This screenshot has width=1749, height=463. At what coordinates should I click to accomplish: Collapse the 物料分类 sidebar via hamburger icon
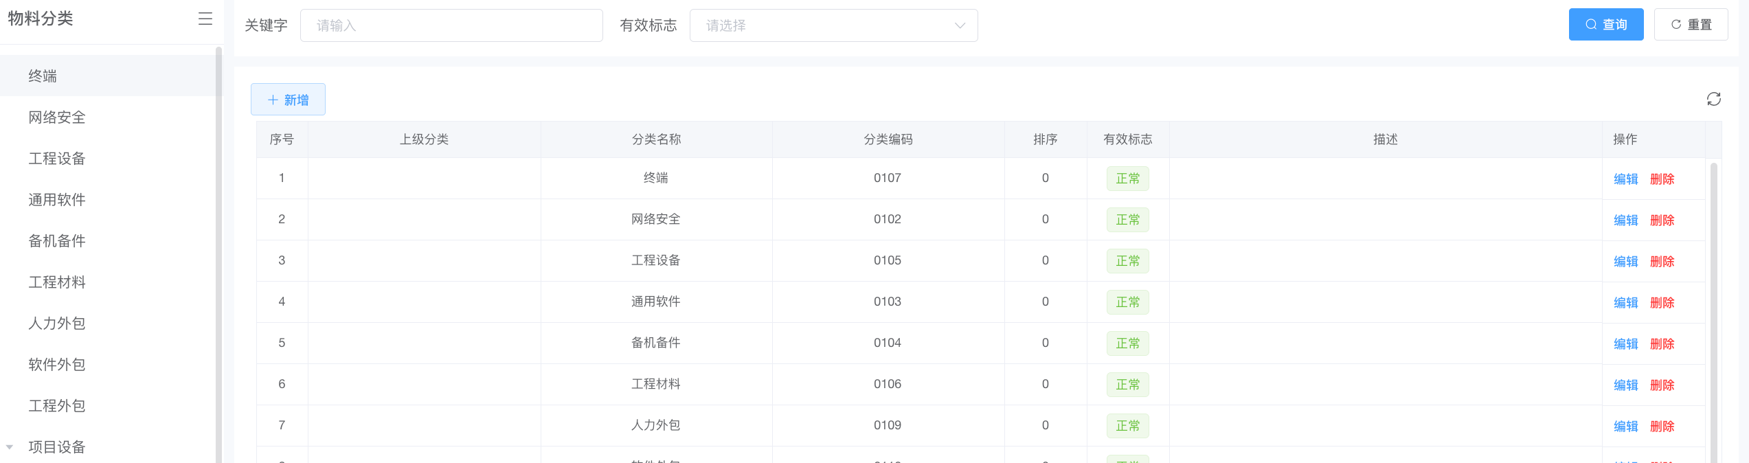205,19
